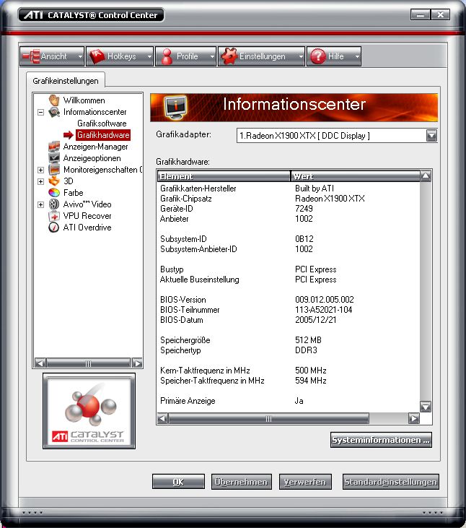
Task: Click the Standardeinstellungen button
Action: [x=391, y=482]
